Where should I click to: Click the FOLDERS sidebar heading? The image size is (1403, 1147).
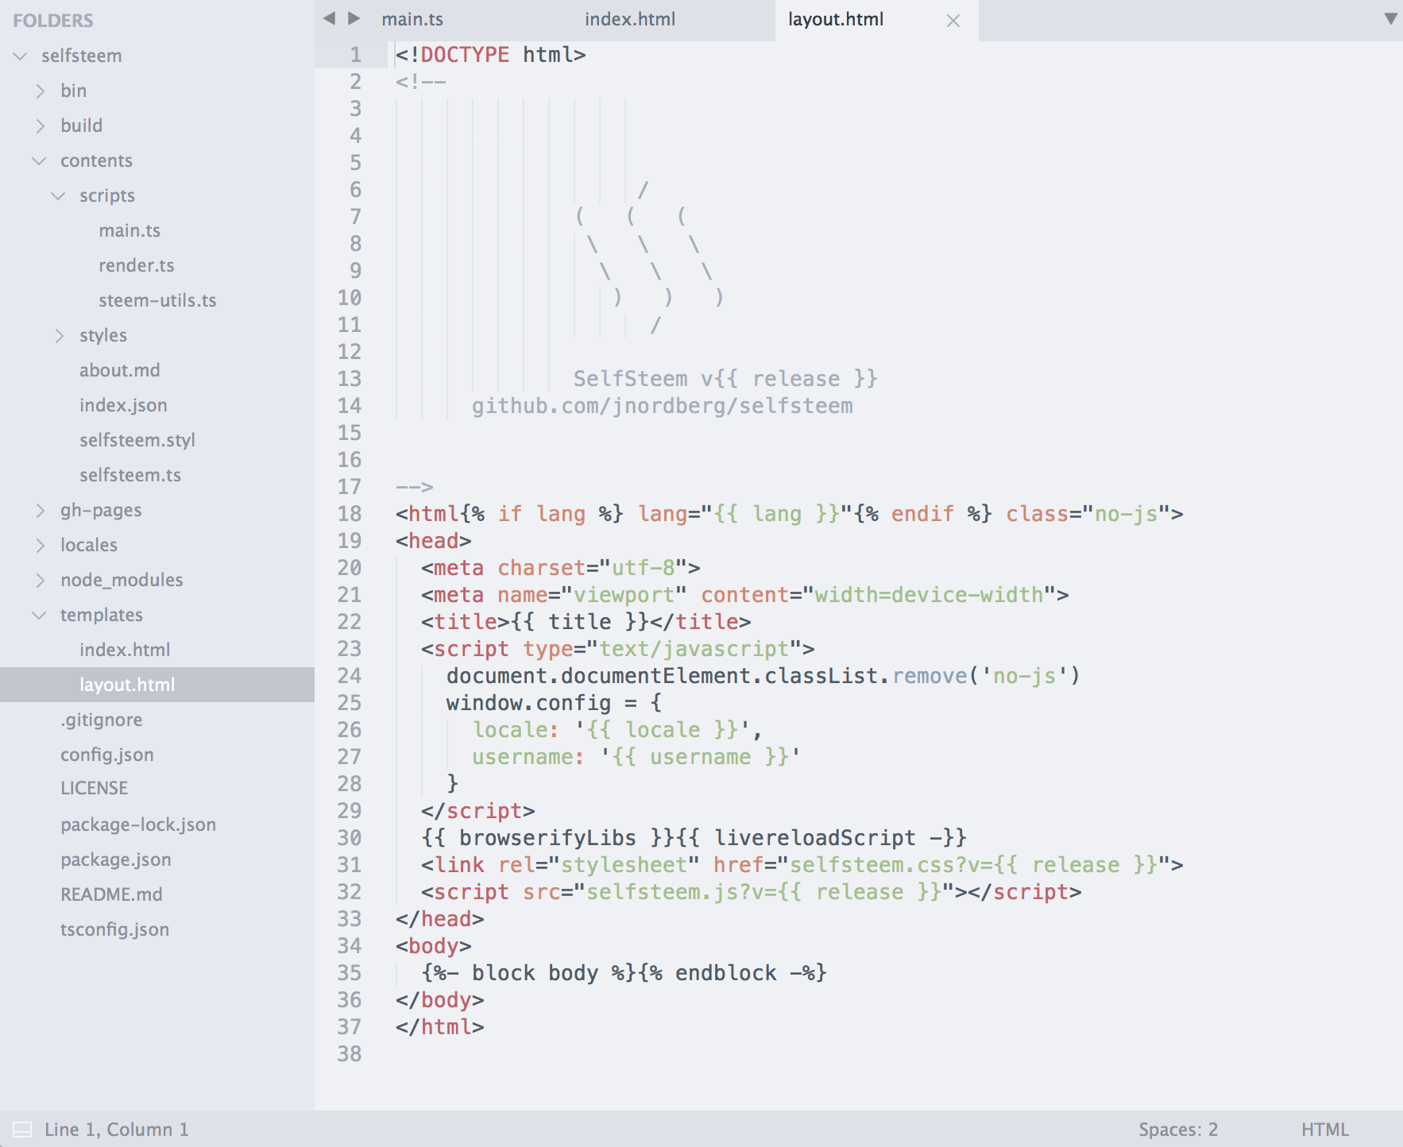[53, 21]
